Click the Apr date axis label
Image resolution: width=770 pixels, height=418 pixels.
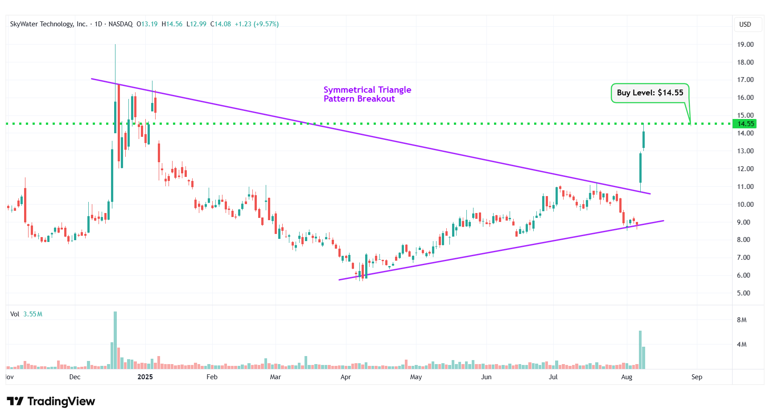coord(346,377)
